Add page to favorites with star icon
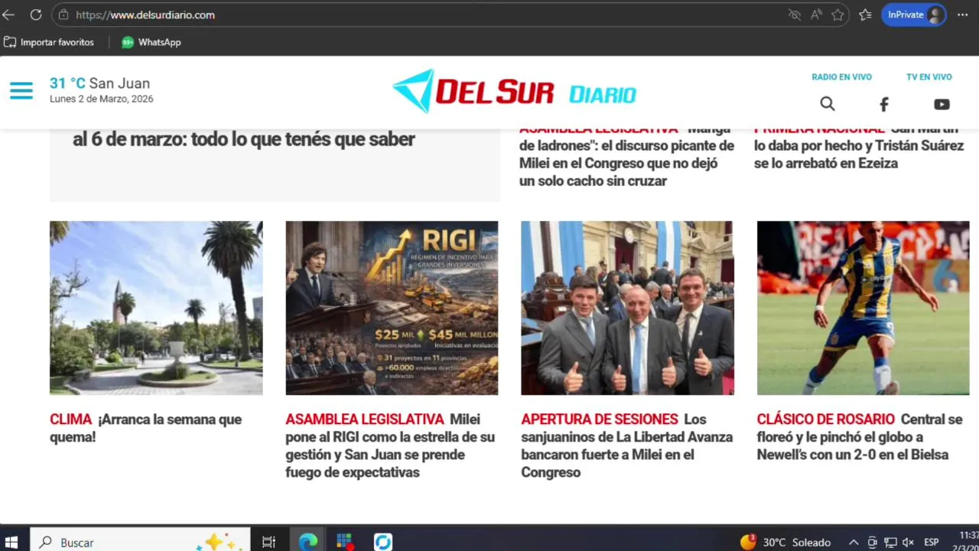Viewport: 979px width, 551px height. tap(838, 15)
